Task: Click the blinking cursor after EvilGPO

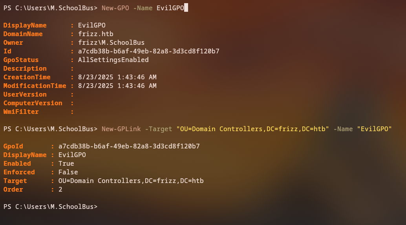Action: [186, 8]
